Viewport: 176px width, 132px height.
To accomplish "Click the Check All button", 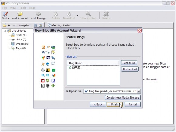I will 129,63.
